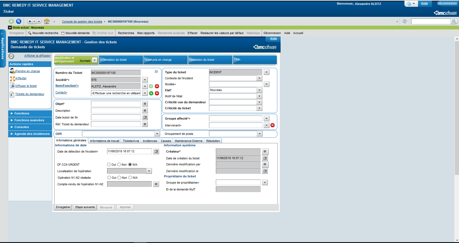The height and width of the screenshot is (243, 459).
Task: Switch to the Résolution tab
Action: (213, 141)
